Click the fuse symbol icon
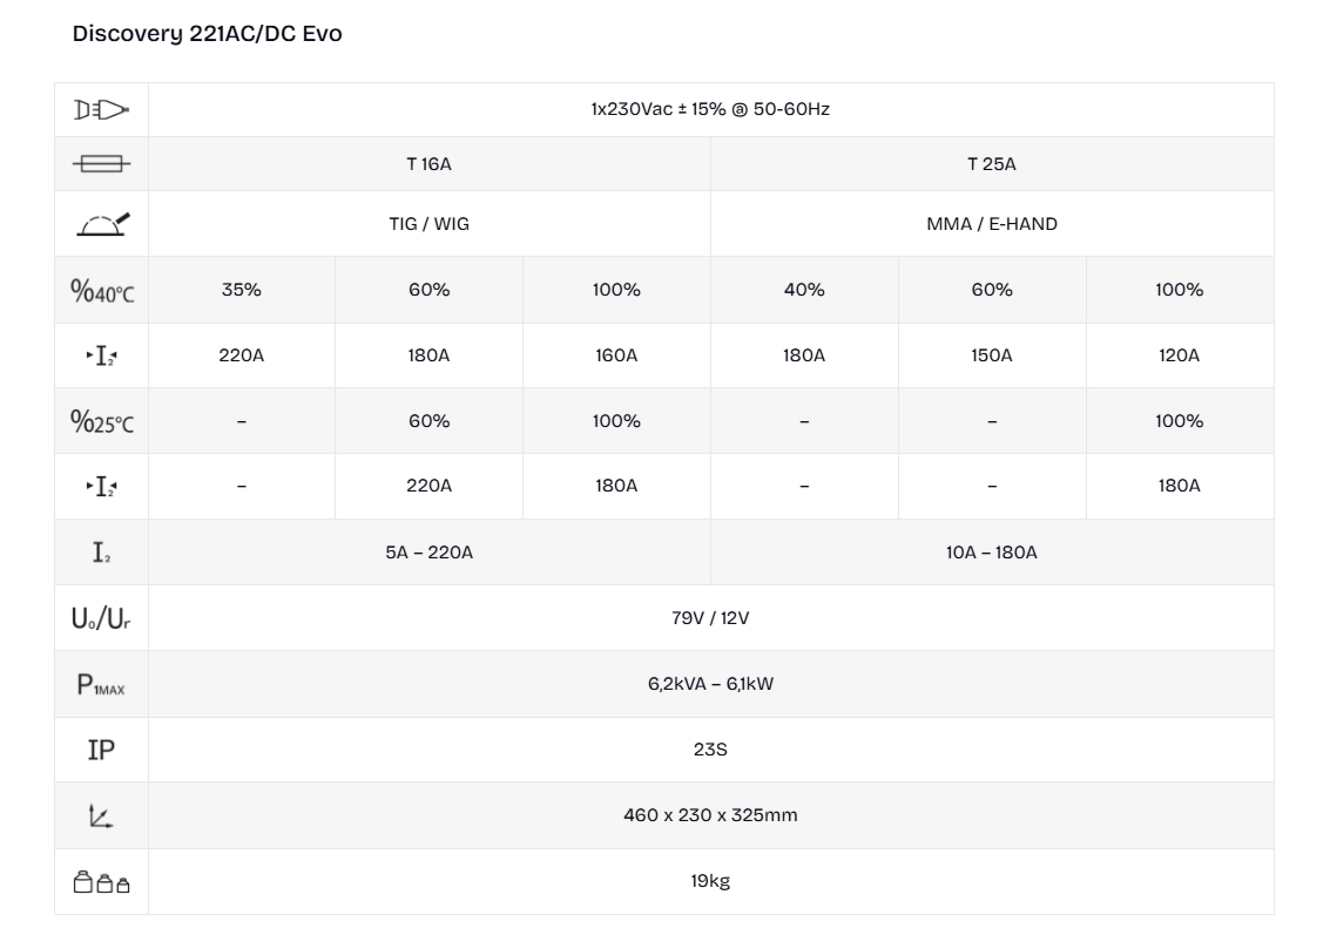This screenshot has height=942, width=1330. 101,164
